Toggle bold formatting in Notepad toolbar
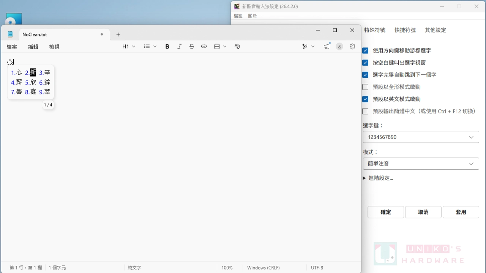The width and height of the screenshot is (486, 273). [167, 46]
